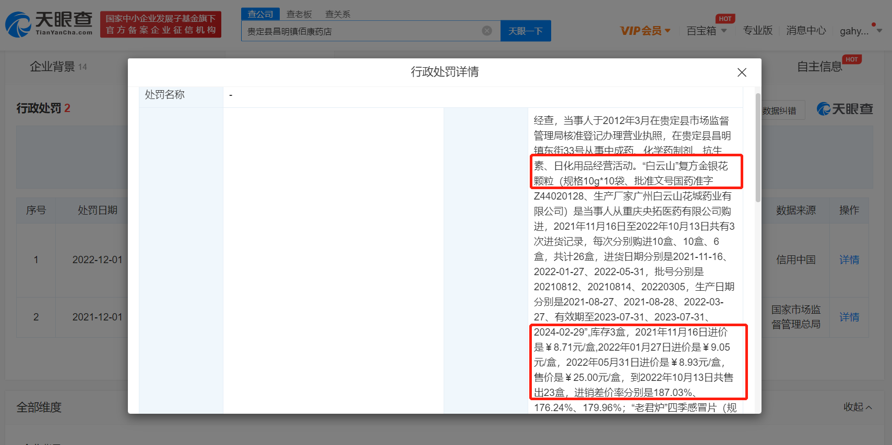The image size is (892, 445).
Task: Click the red notification dot by username
Action: [874, 24]
